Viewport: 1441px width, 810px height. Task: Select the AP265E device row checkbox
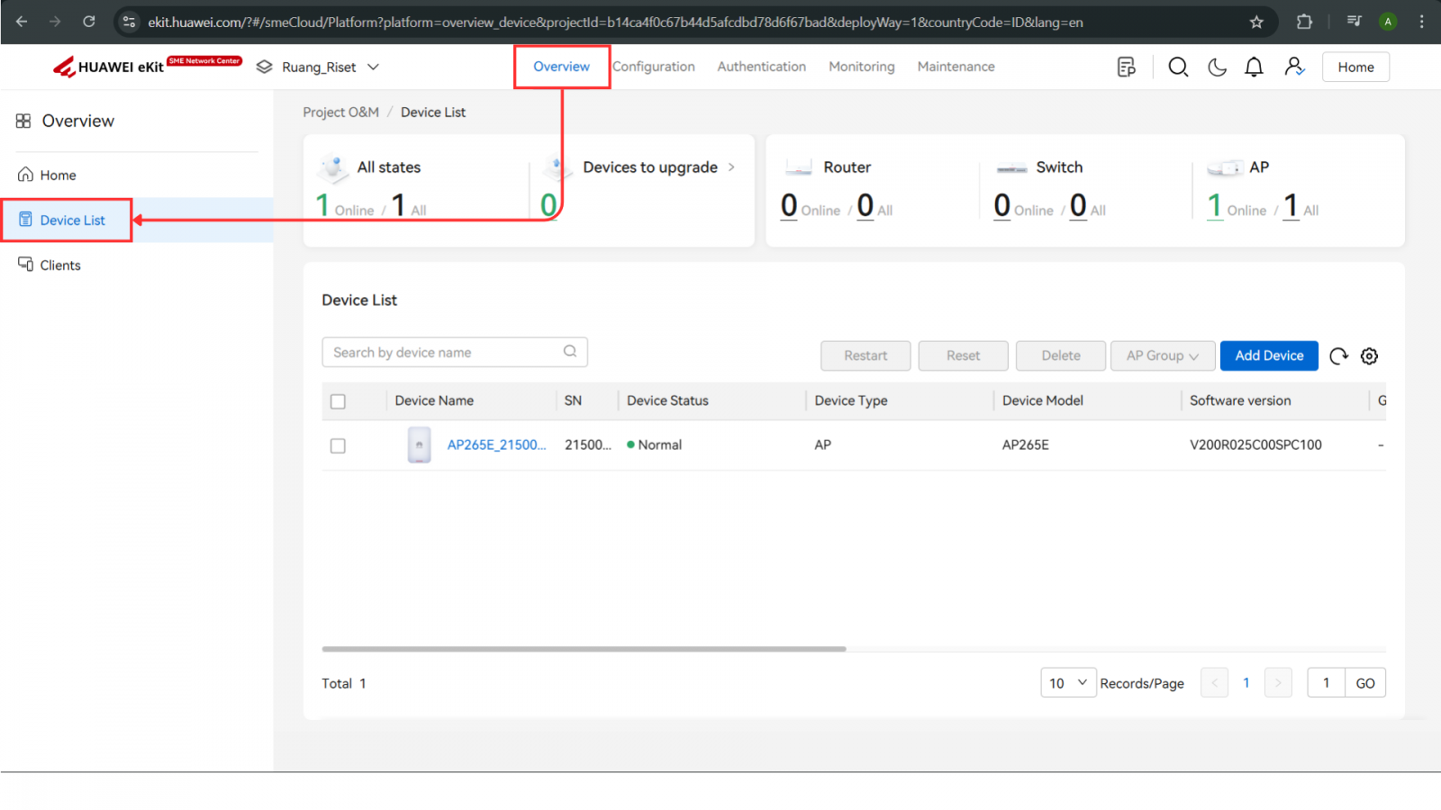pos(338,445)
